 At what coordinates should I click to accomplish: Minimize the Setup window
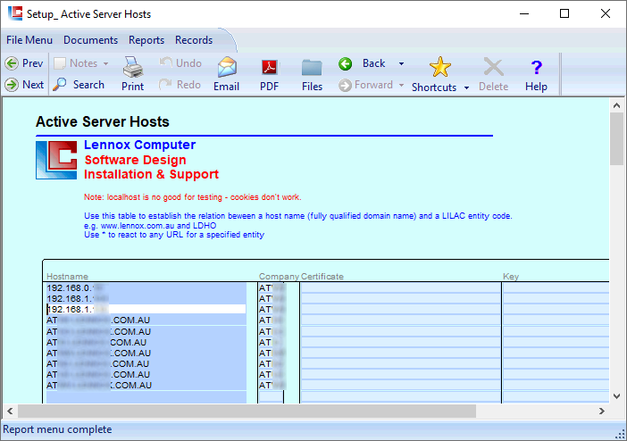(x=524, y=13)
